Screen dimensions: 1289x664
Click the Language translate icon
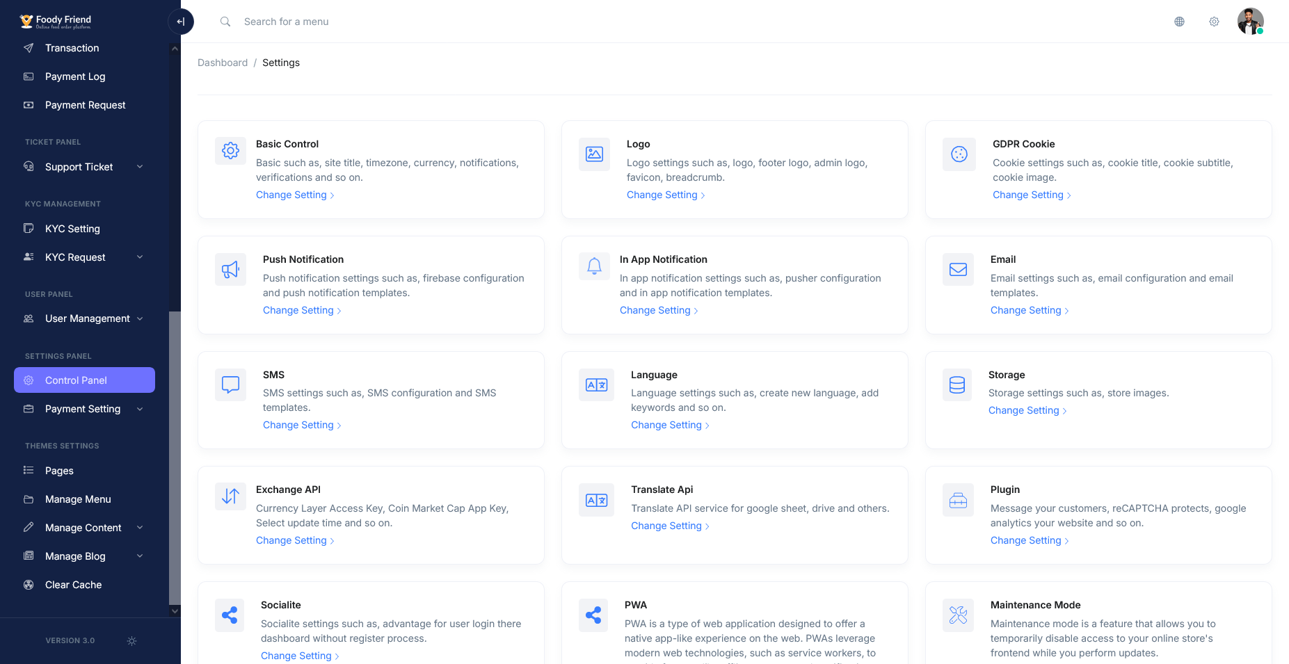[596, 385]
